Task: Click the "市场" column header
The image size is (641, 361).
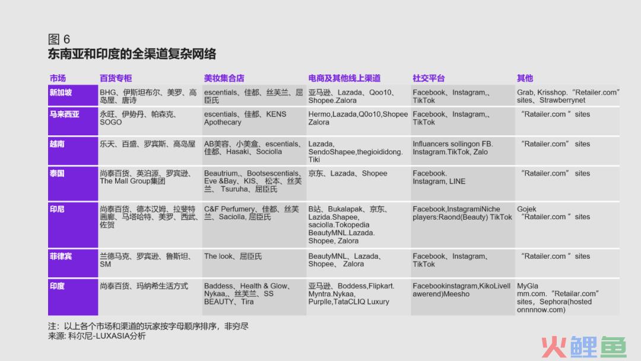Action: tap(58, 78)
